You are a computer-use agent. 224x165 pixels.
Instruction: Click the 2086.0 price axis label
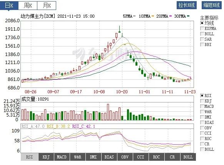pyautogui.click(x=12, y=21)
